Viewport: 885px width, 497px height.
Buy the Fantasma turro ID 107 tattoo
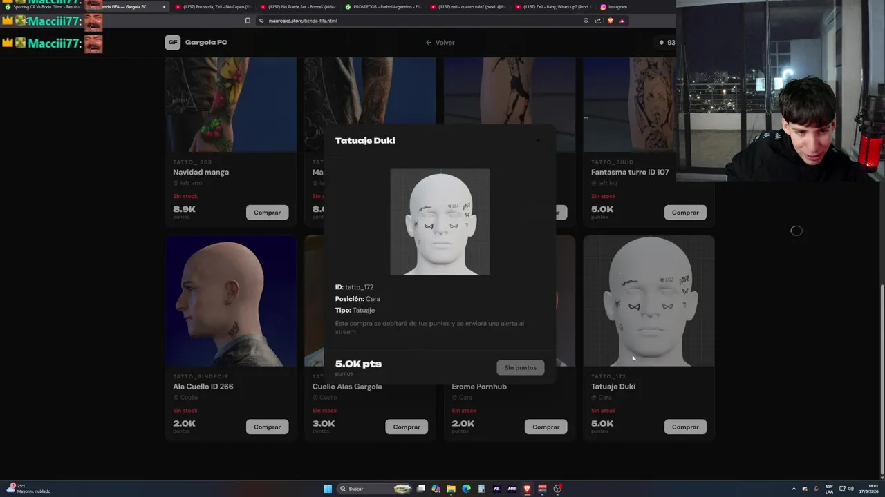point(685,213)
